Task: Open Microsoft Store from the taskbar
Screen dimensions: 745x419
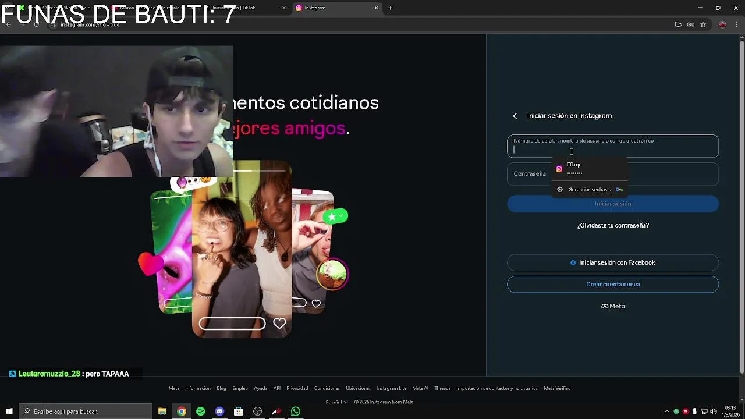Action: pyautogui.click(x=239, y=411)
